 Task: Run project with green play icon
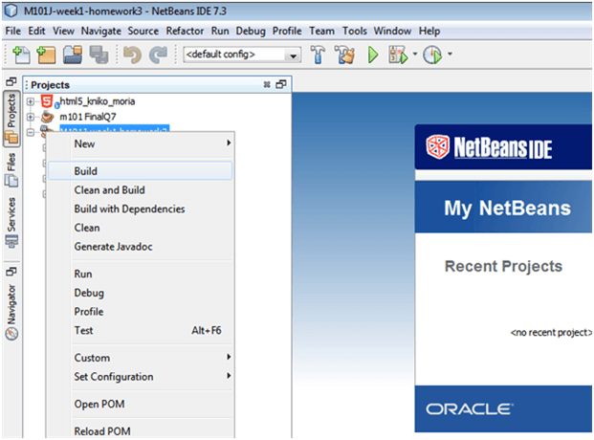pos(373,55)
